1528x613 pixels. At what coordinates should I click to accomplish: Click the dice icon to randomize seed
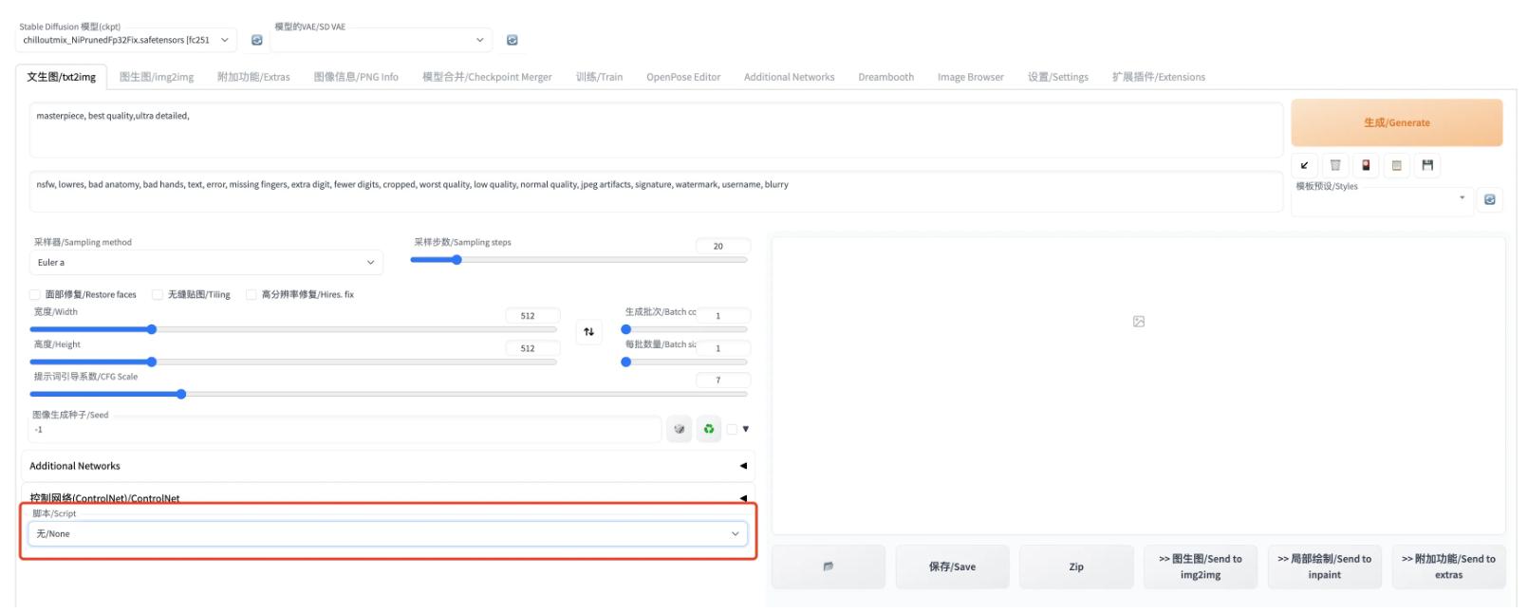(x=679, y=429)
